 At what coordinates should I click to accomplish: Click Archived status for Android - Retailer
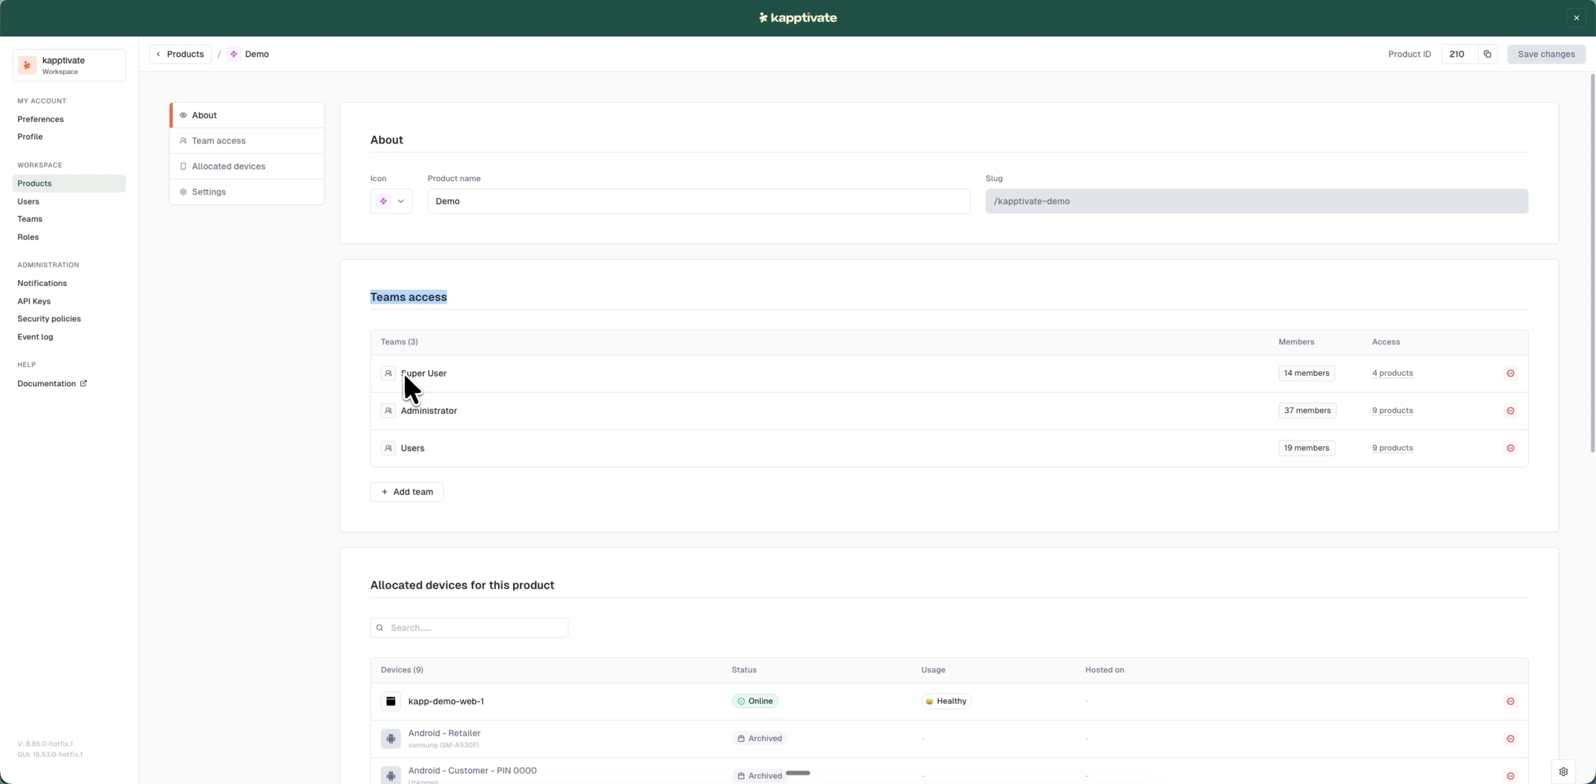(x=760, y=738)
